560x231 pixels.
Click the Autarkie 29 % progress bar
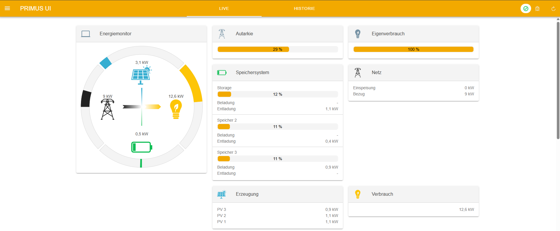pos(277,49)
